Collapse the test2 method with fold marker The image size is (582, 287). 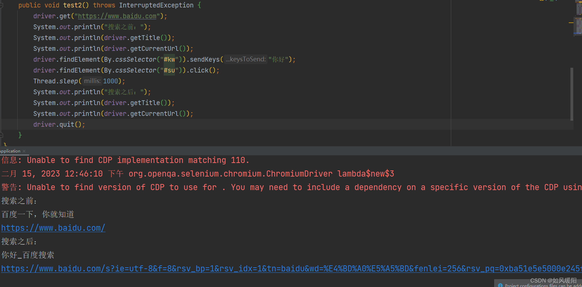[1, 5]
